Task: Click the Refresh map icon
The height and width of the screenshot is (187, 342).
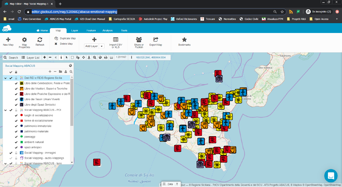Action: tap(40, 40)
